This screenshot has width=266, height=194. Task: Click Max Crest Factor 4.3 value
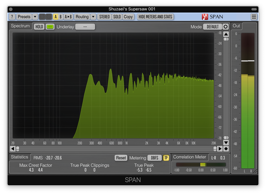pyautogui.click(x=31, y=170)
